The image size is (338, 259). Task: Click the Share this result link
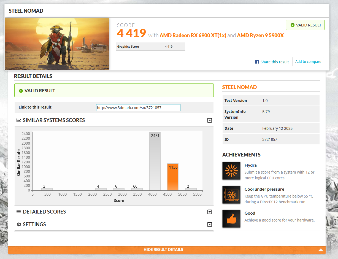(x=275, y=62)
